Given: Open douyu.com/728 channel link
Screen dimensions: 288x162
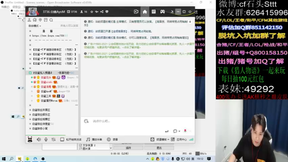Looking at the screenshot, I should pos(50,36).
